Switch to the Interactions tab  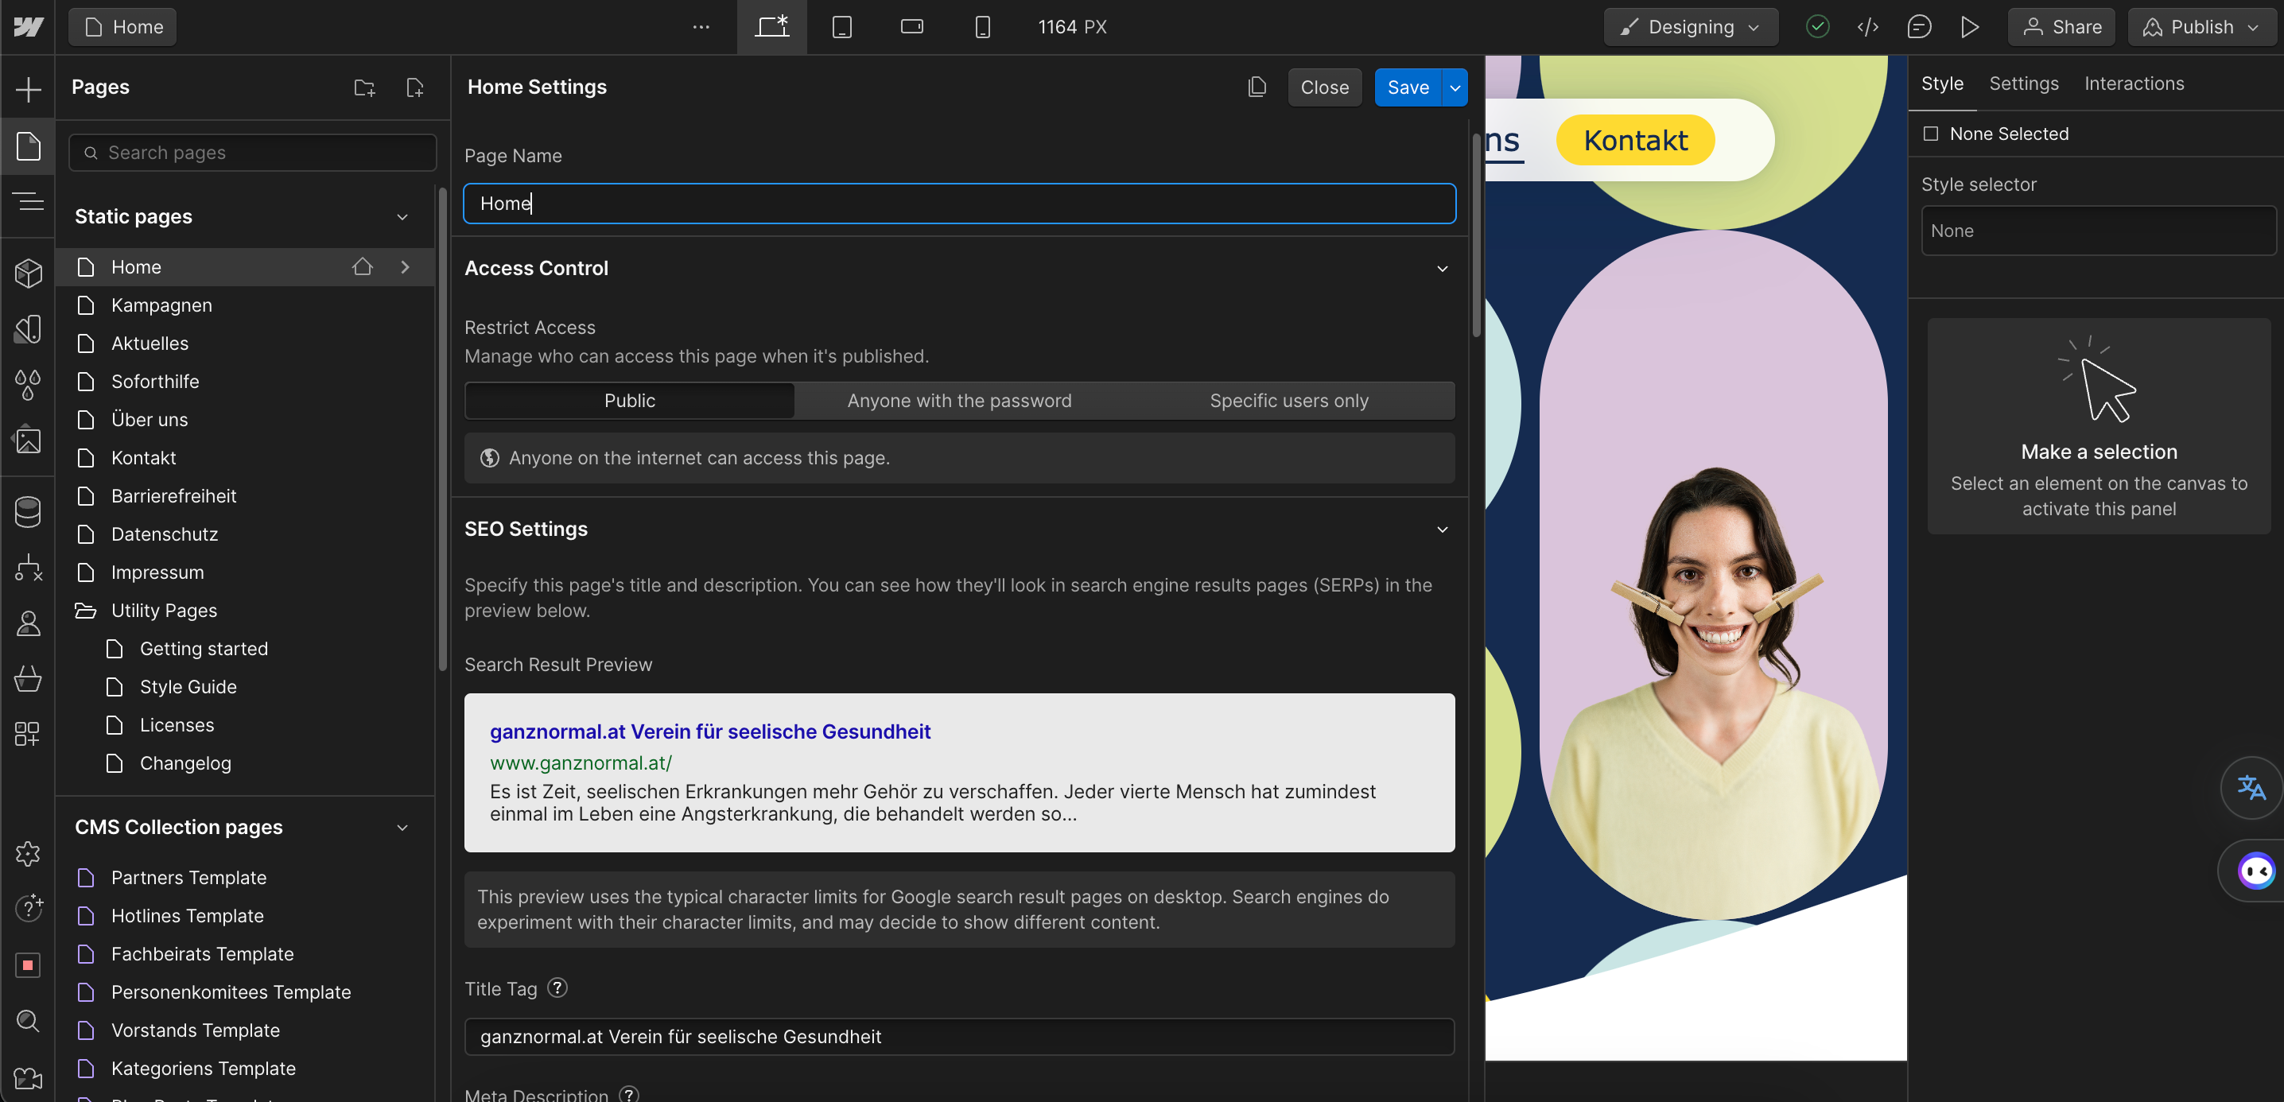point(2133,83)
